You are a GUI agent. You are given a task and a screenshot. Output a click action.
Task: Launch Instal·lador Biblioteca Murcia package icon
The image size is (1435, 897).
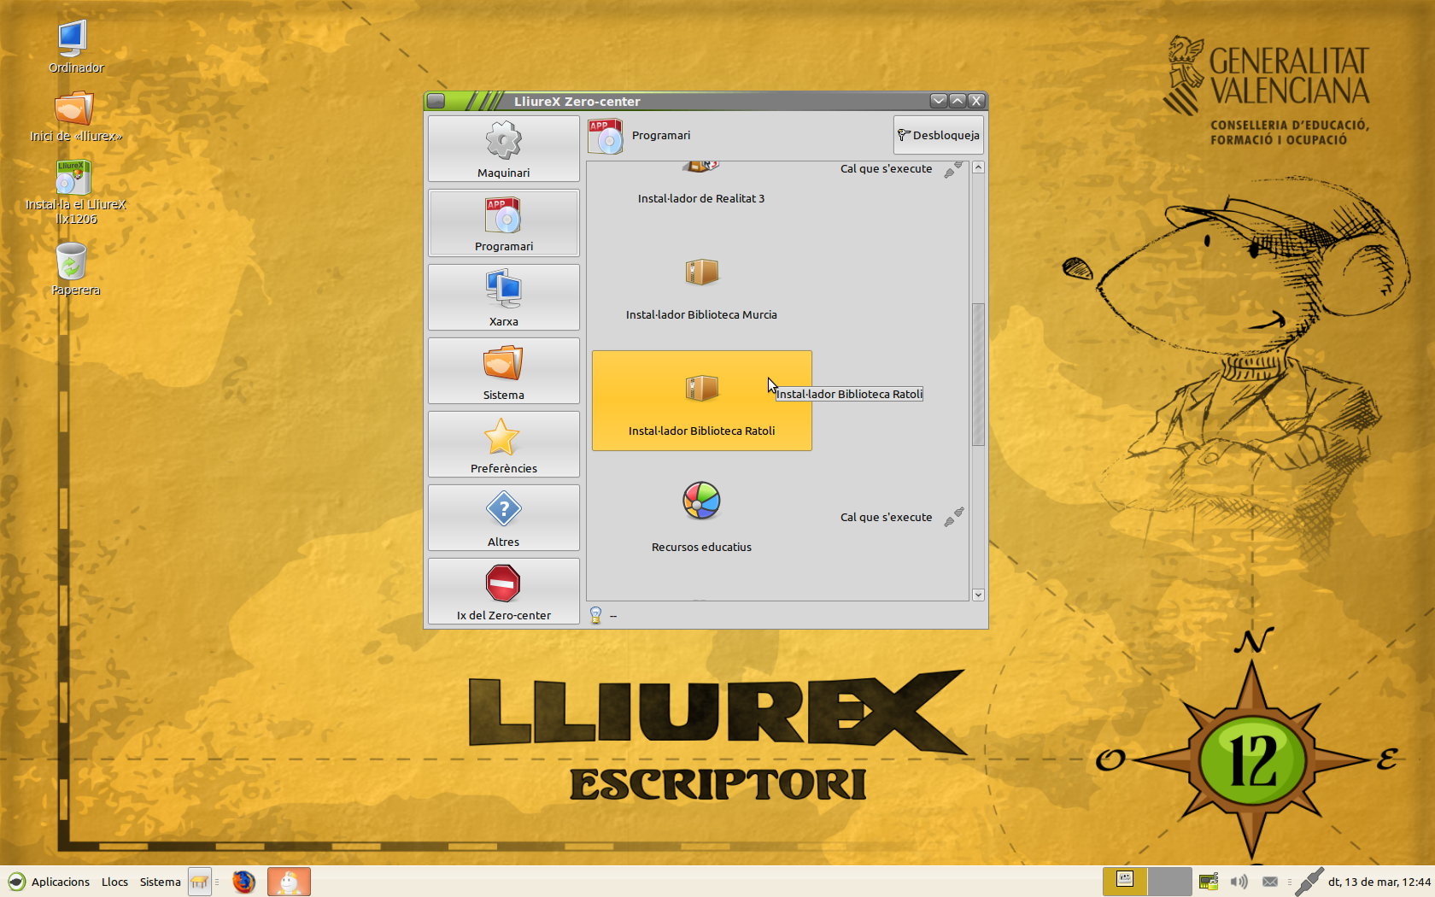pos(701,273)
